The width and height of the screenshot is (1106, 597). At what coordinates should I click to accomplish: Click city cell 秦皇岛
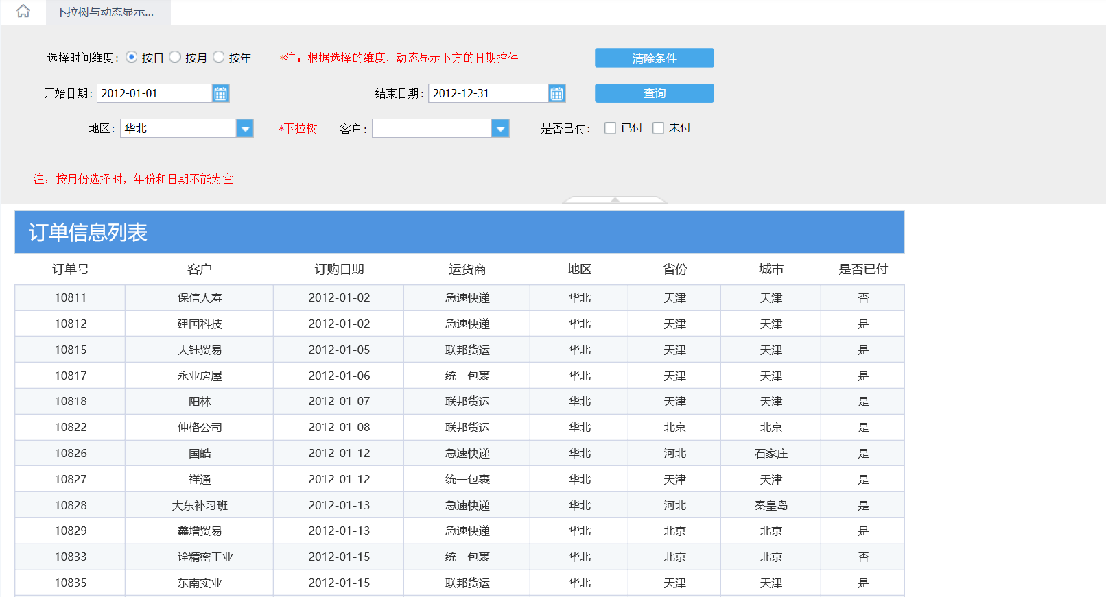pos(771,505)
